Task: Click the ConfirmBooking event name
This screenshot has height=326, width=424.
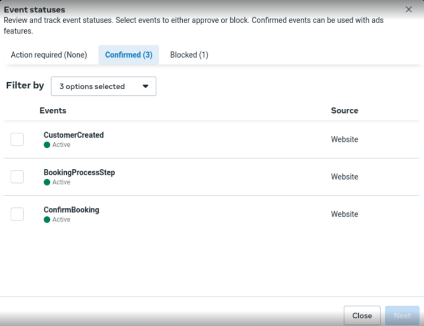Action: [x=71, y=210]
